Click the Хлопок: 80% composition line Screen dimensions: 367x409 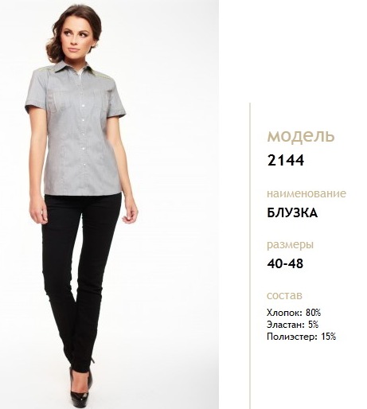coord(294,313)
